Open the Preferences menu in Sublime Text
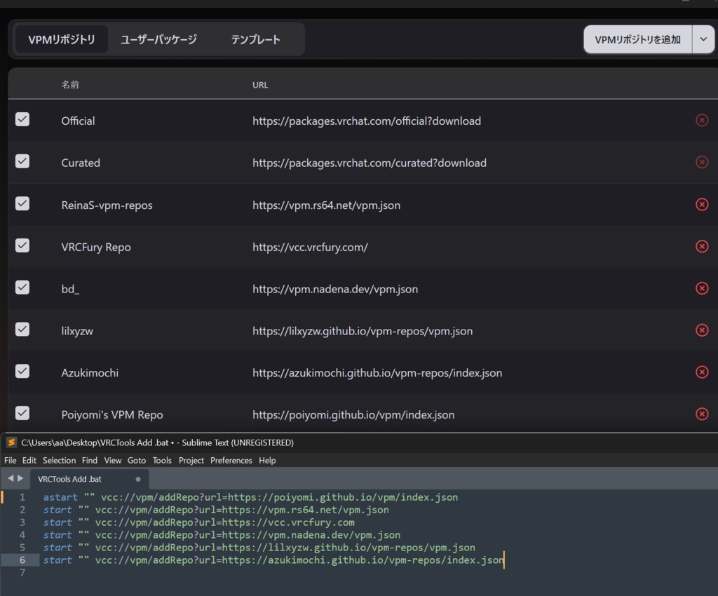Viewport: 718px width, 596px height. (x=231, y=461)
